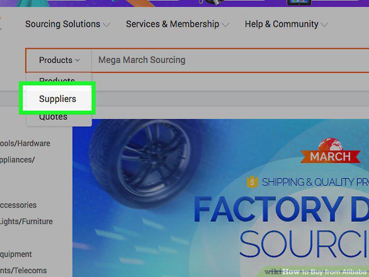The width and height of the screenshot is (369, 277).
Task: Open the Products search type dropdown
Action: [59, 60]
